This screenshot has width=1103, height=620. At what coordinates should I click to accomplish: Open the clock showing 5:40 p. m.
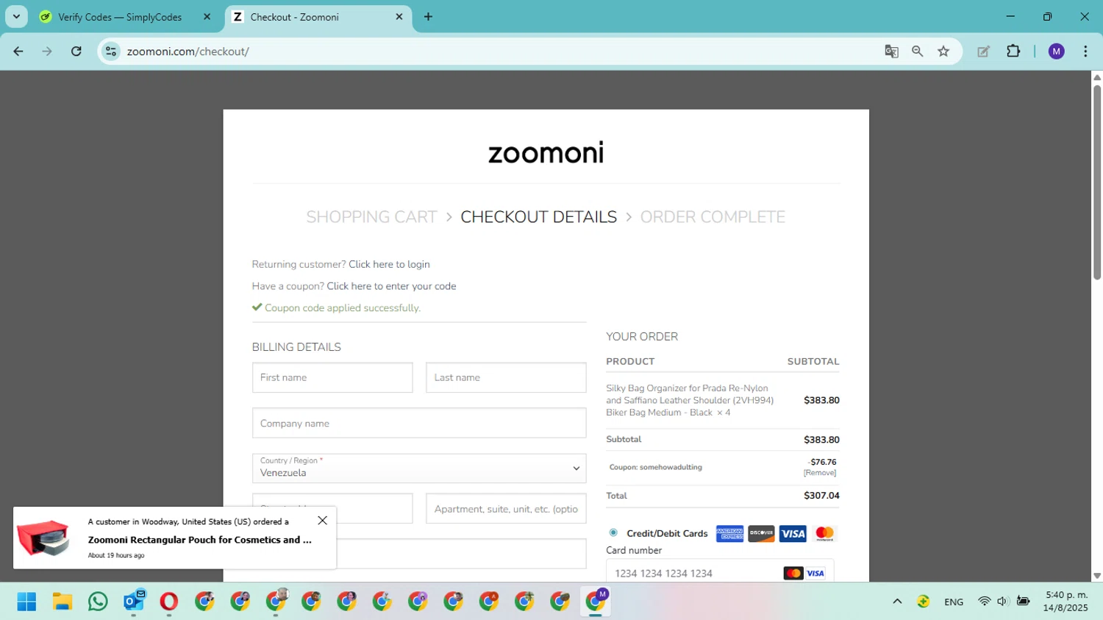(1065, 602)
